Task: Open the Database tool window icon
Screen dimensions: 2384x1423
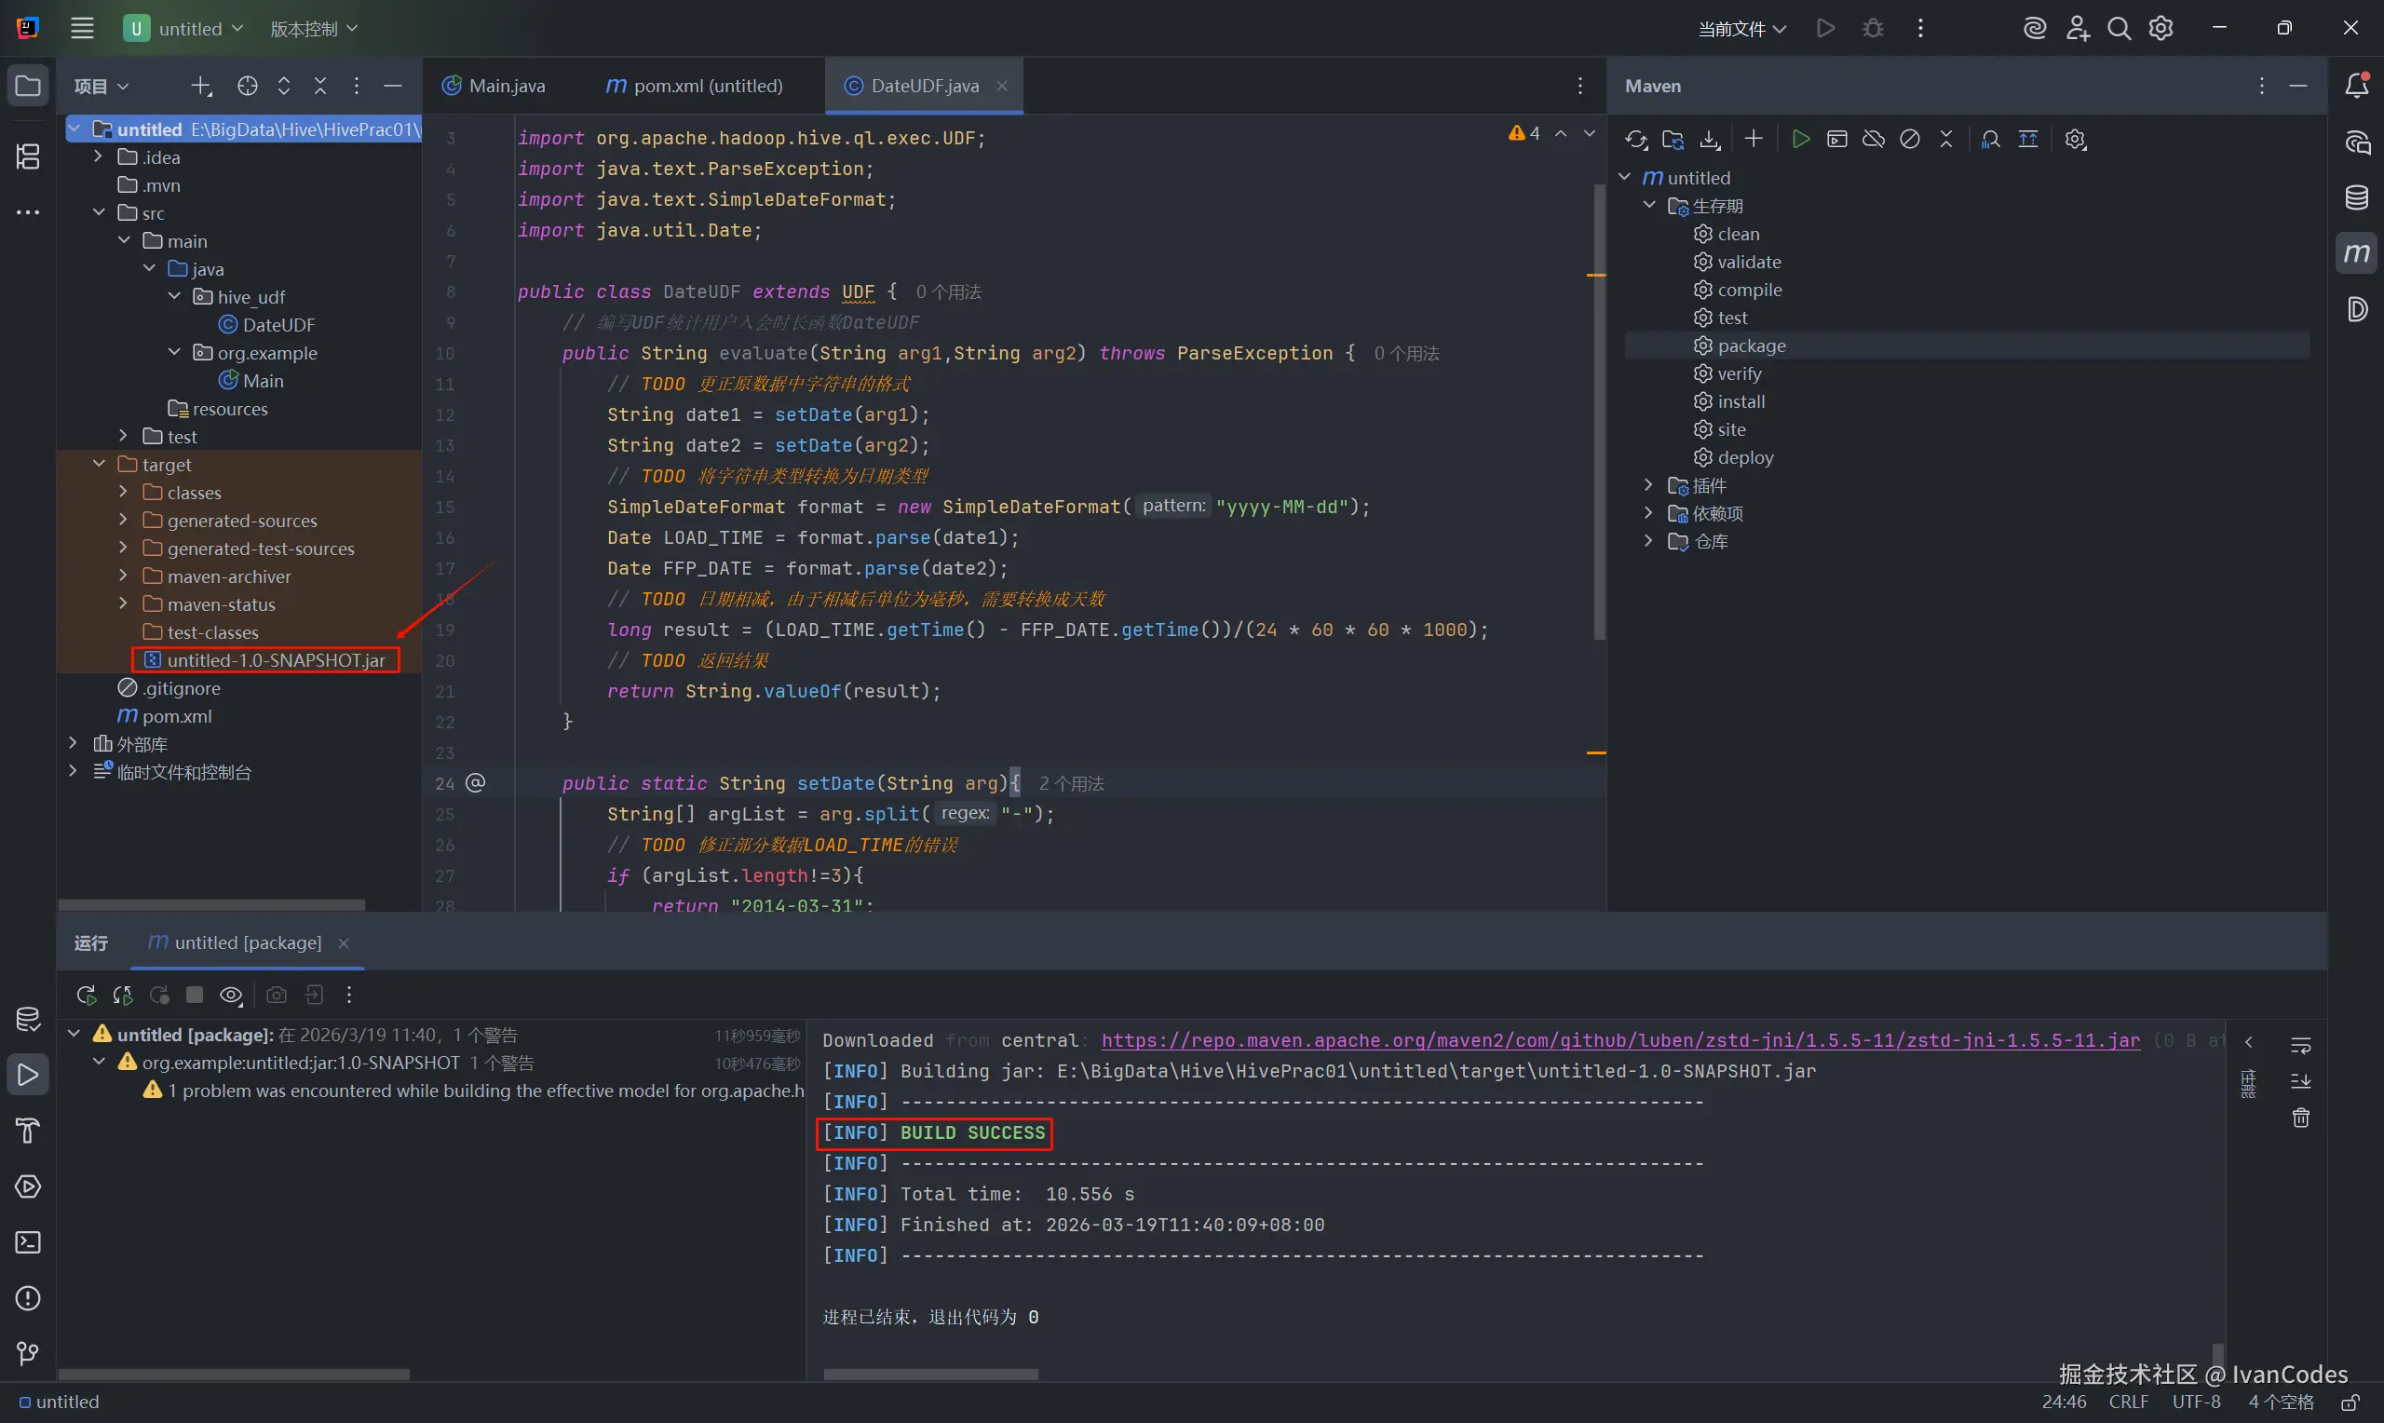Action: point(2356,197)
